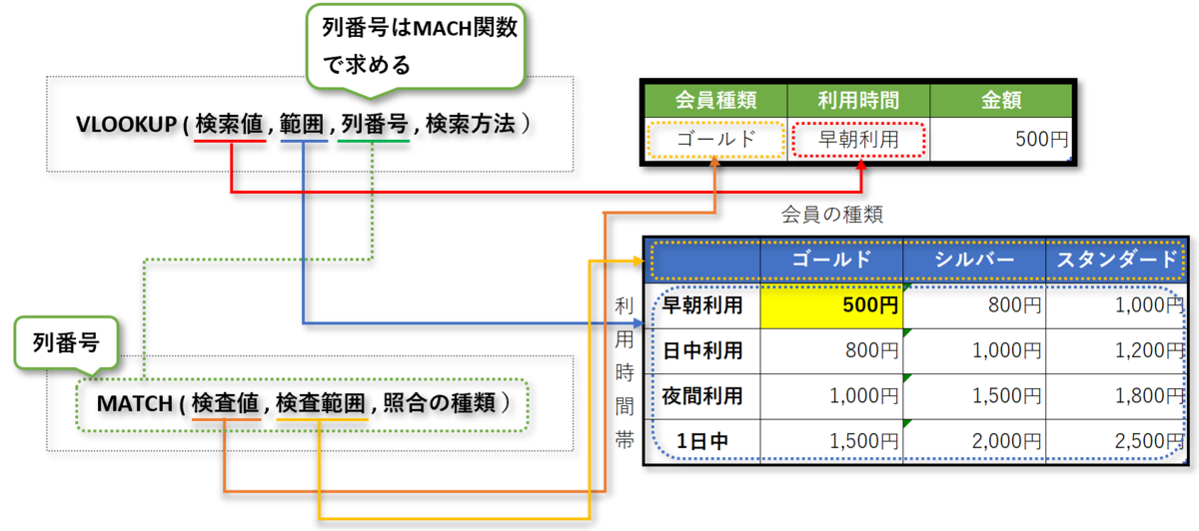Select the ゴールド cell under 会員種類

tap(715, 140)
